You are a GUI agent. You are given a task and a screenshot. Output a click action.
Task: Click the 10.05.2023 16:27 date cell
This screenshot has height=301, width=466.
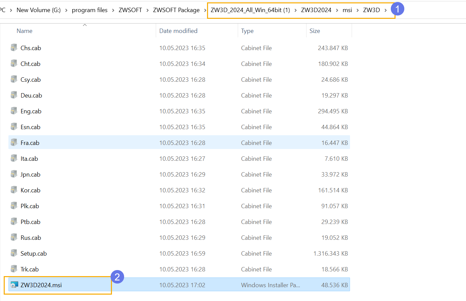182,158
